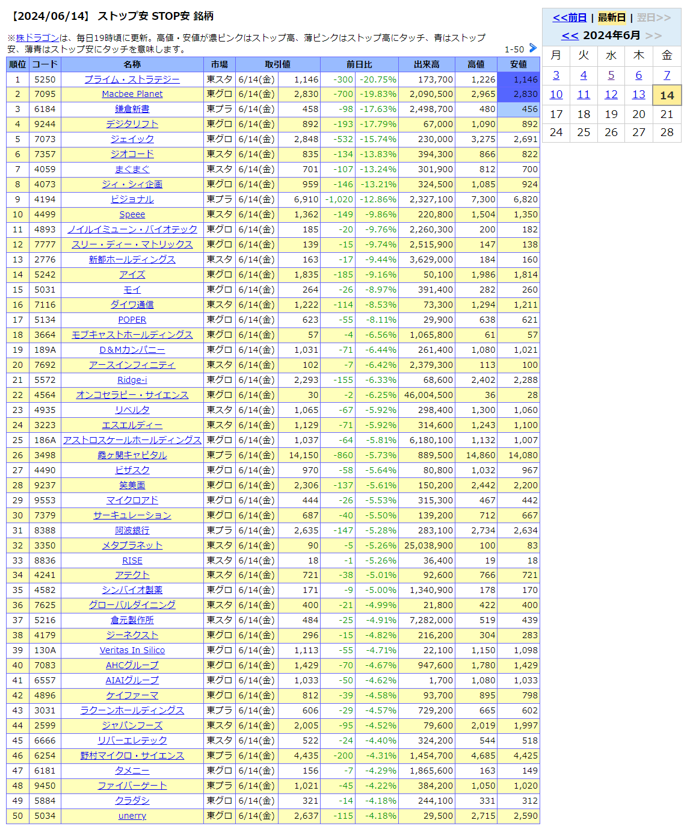View the 新都ホールディングス stock page

pos(132,260)
